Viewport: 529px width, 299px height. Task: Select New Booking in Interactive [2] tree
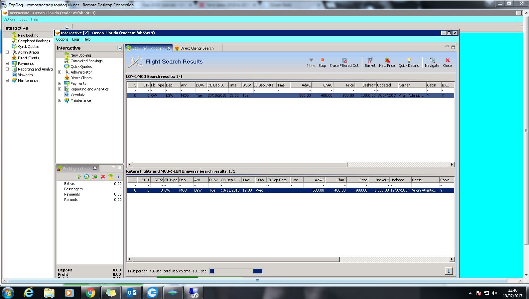click(x=80, y=55)
